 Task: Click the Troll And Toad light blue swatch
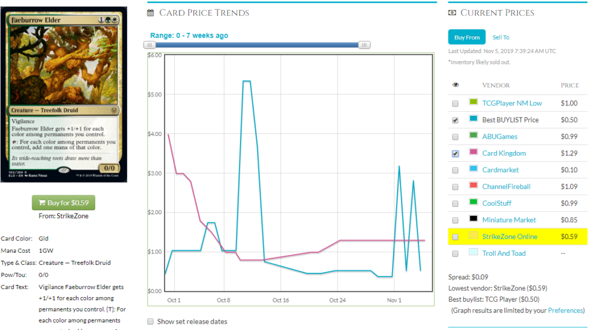[x=473, y=252]
